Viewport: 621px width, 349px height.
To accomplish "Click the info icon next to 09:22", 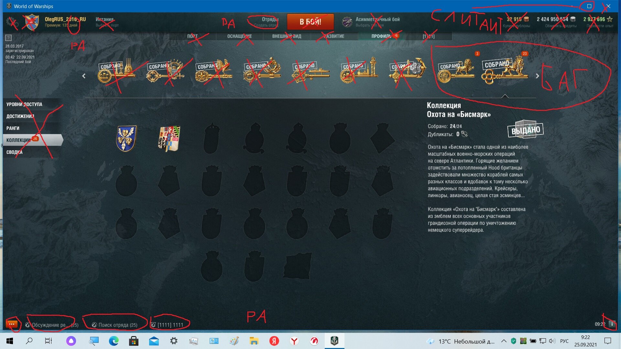I will click(x=612, y=324).
